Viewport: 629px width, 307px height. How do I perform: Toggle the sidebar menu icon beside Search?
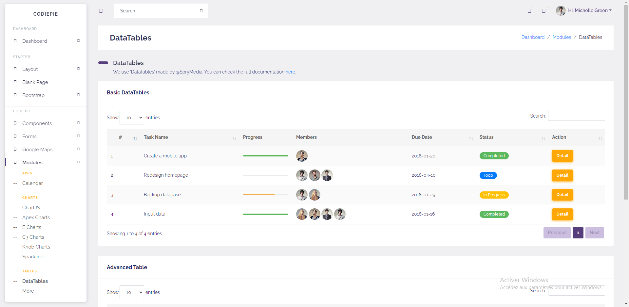(x=101, y=11)
